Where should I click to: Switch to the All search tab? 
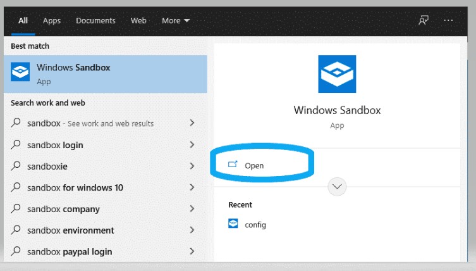coord(23,21)
